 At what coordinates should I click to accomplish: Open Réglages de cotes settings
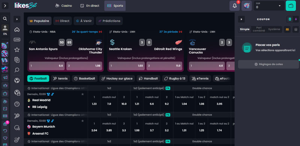[268, 64]
